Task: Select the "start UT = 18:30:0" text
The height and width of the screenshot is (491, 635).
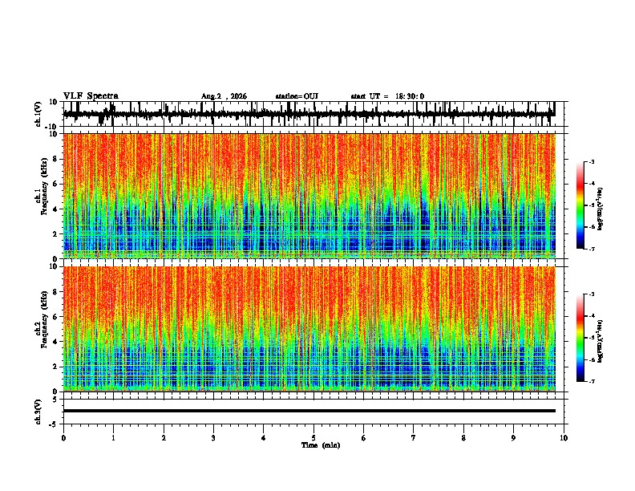Action: 387,96
